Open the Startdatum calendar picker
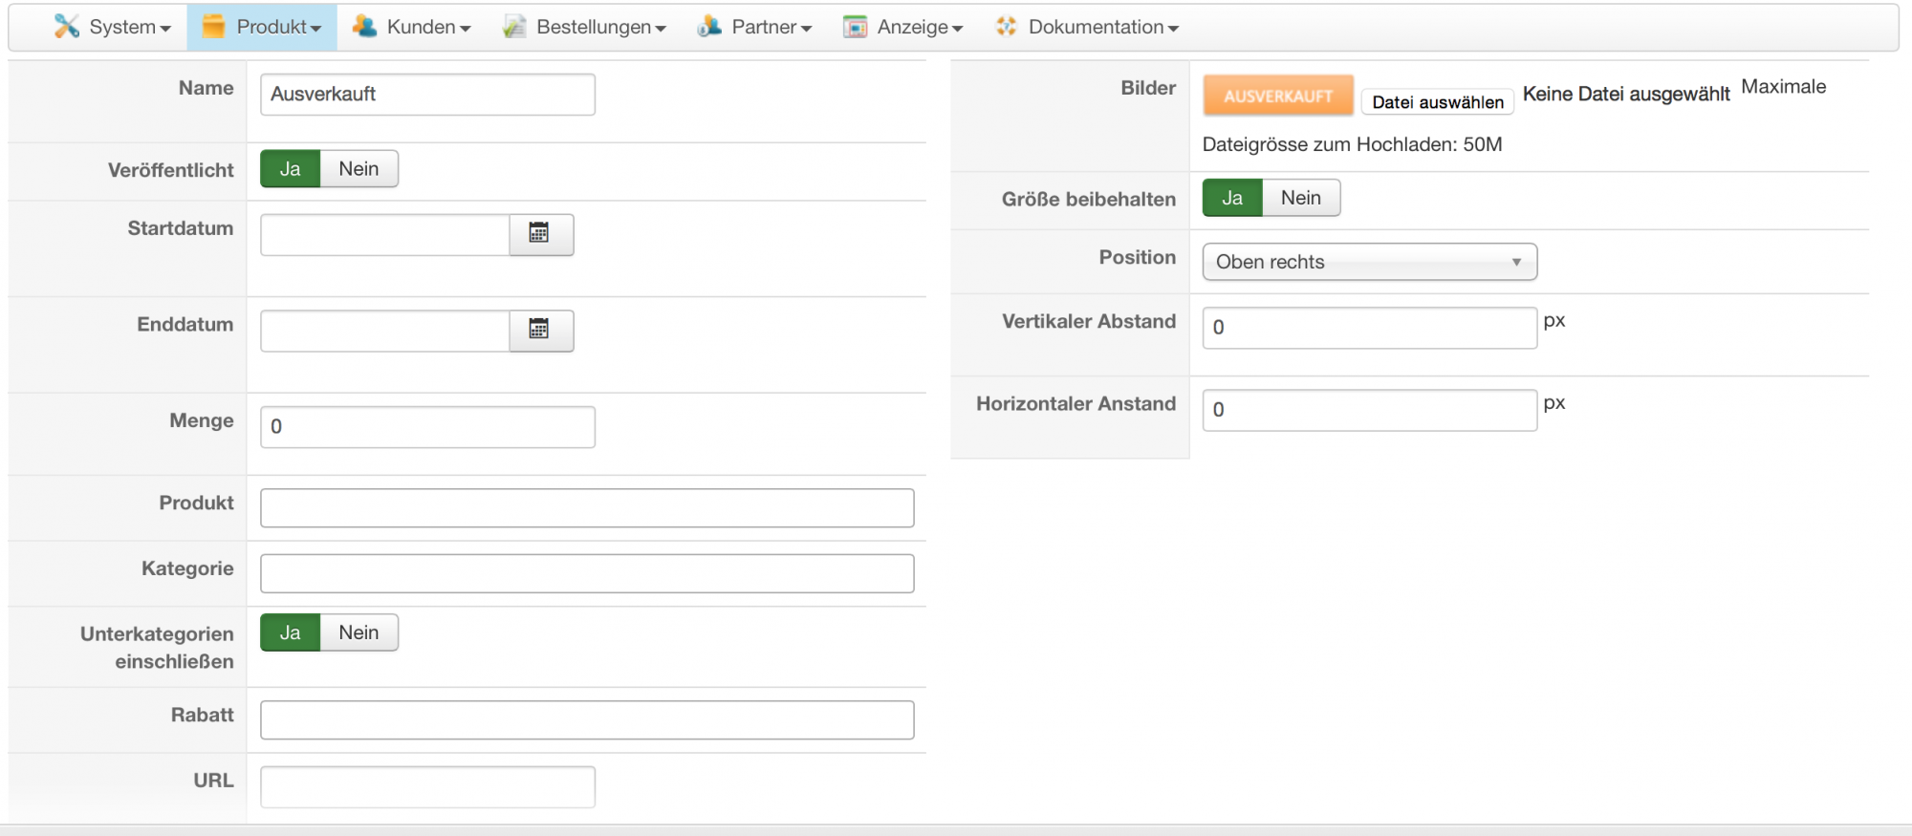The height and width of the screenshot is (836, 1912). [x=541, y=234]
